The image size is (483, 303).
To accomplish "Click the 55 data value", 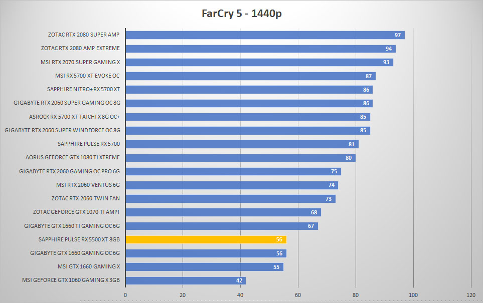I will [276, 267].
